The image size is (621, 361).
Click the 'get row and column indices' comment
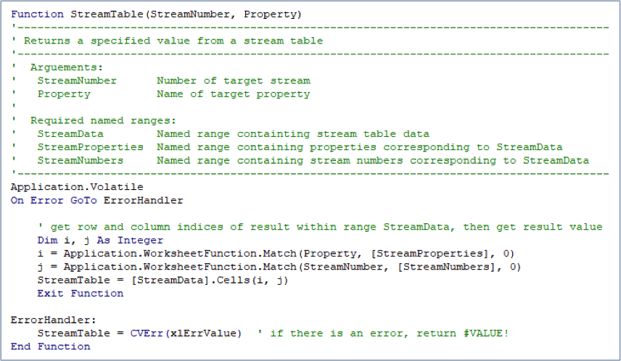pyautogui.click(x=319, y=227)
